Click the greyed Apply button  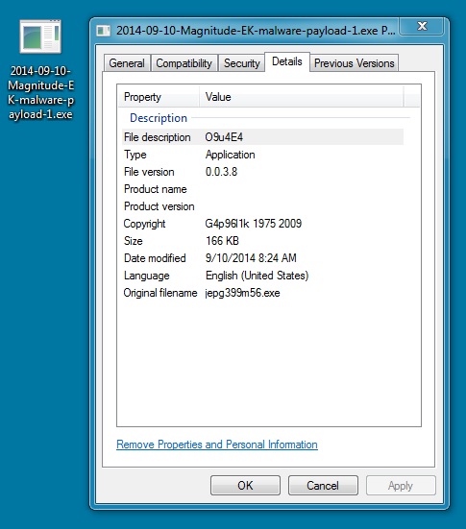pyautogui.click(x=401, y=486)
